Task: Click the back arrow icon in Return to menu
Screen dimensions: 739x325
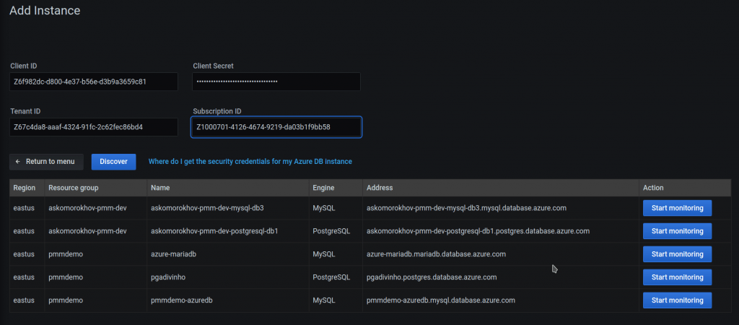Action: pyautogui.click(x=18, y=161)
